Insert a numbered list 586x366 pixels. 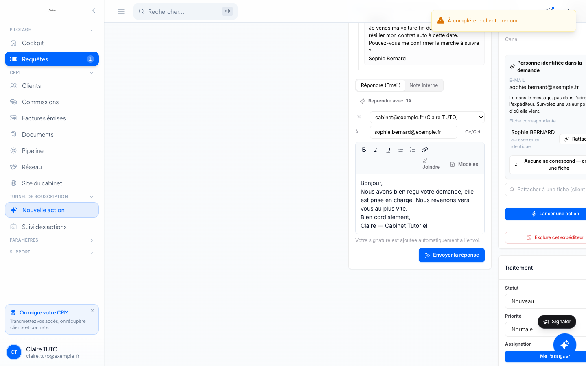413,150
